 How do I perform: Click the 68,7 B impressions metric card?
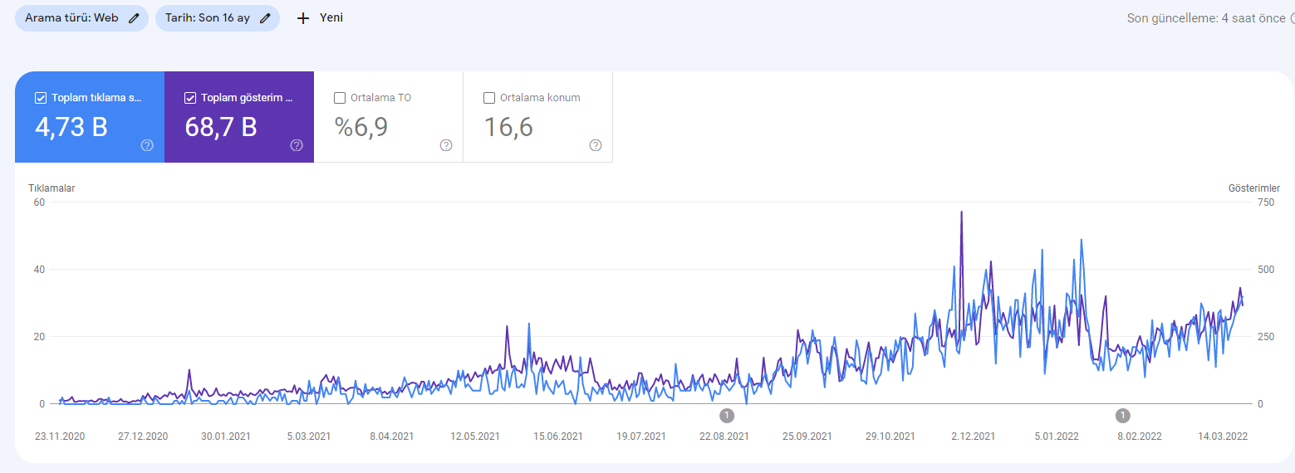tap(239, 117)
